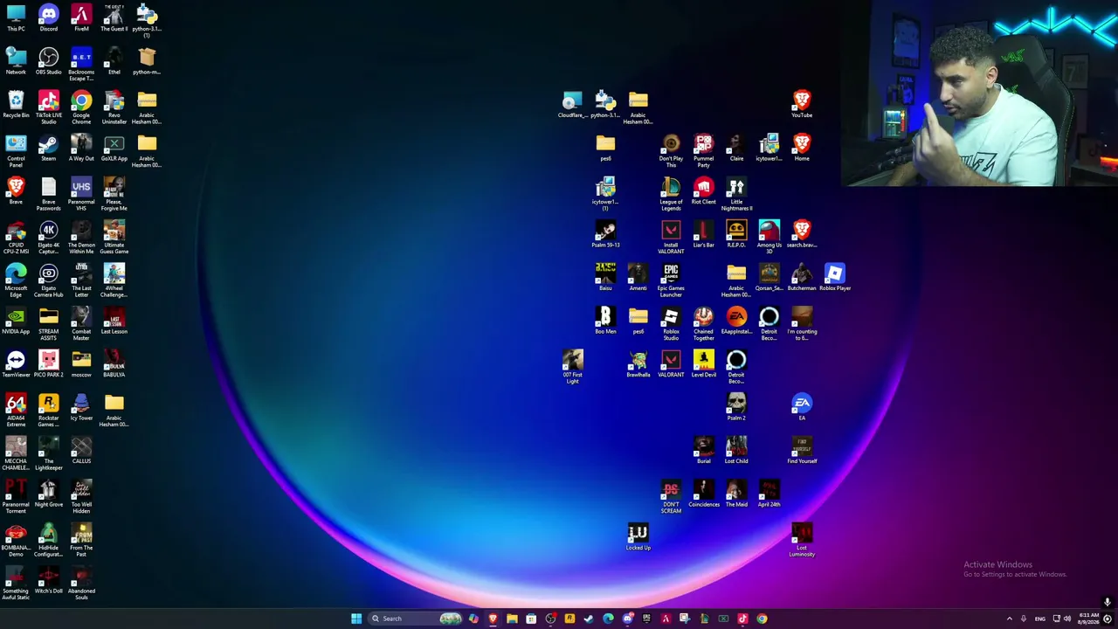Open Google Chrome on the taskbar
This screenshot has height=629, width=1118.
tap(762, 619)
